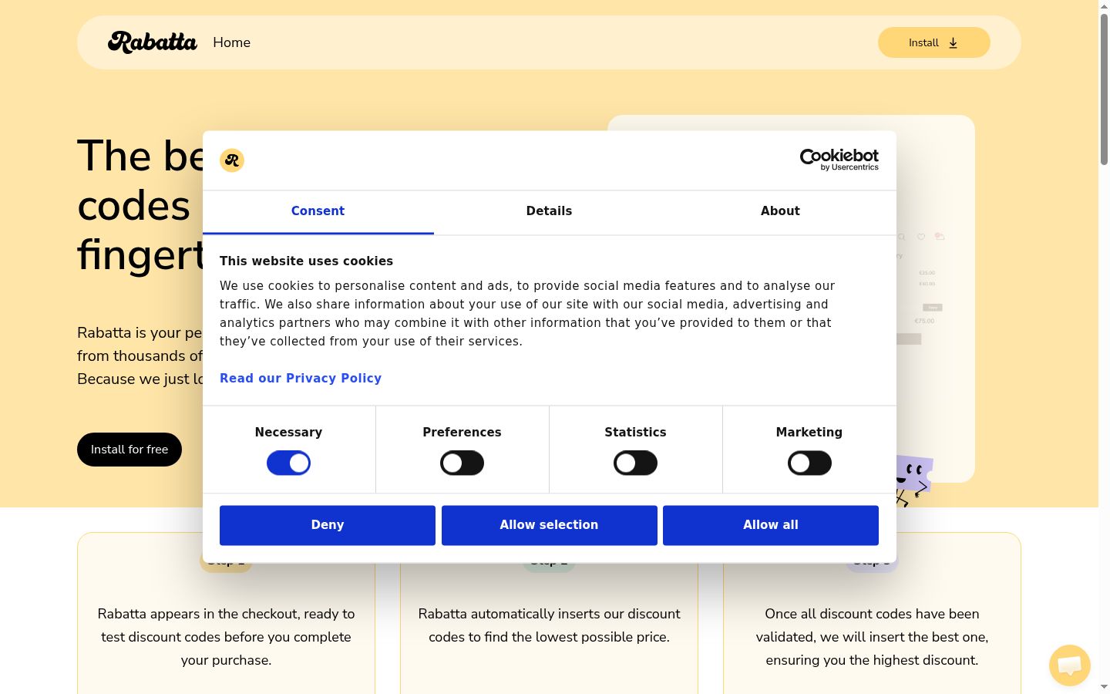
Task: Open the Details tab
Action: click(549, 211)
